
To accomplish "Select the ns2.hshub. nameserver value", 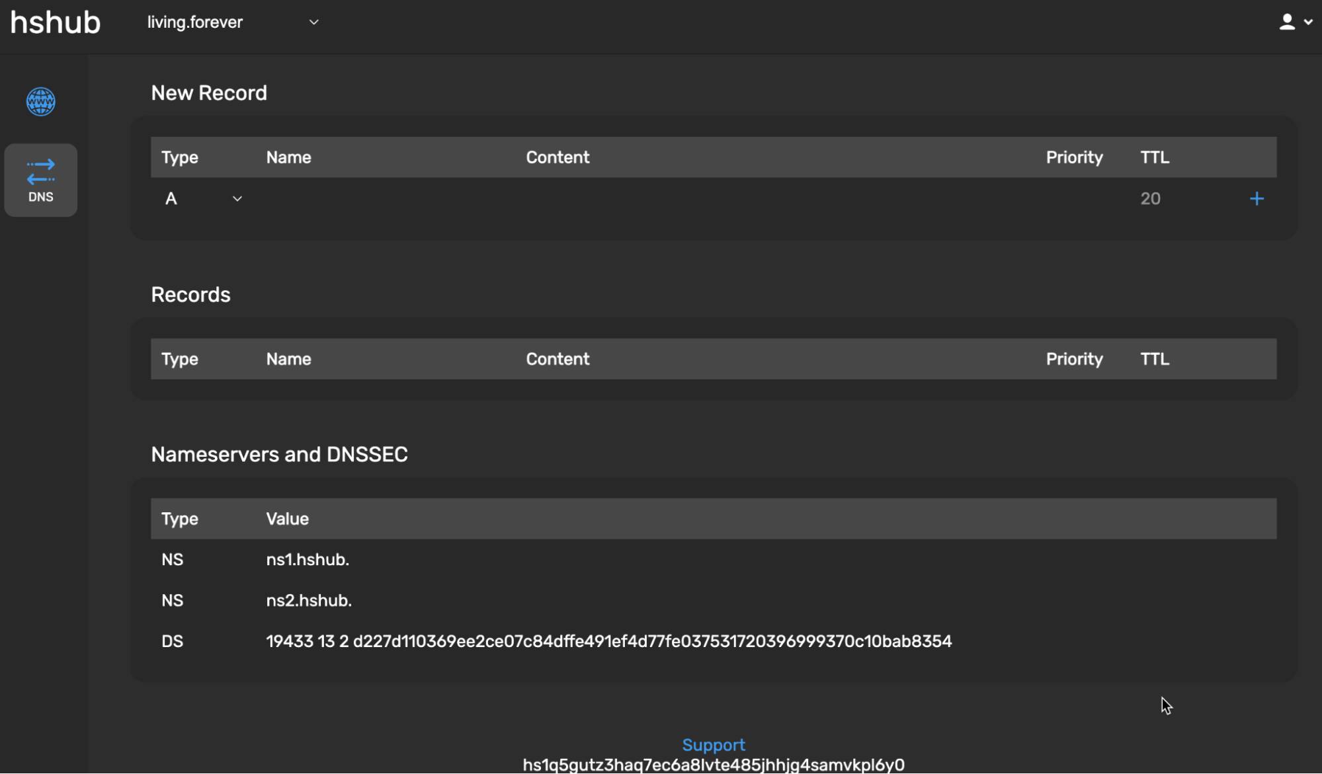I will [x=309, y=601].
